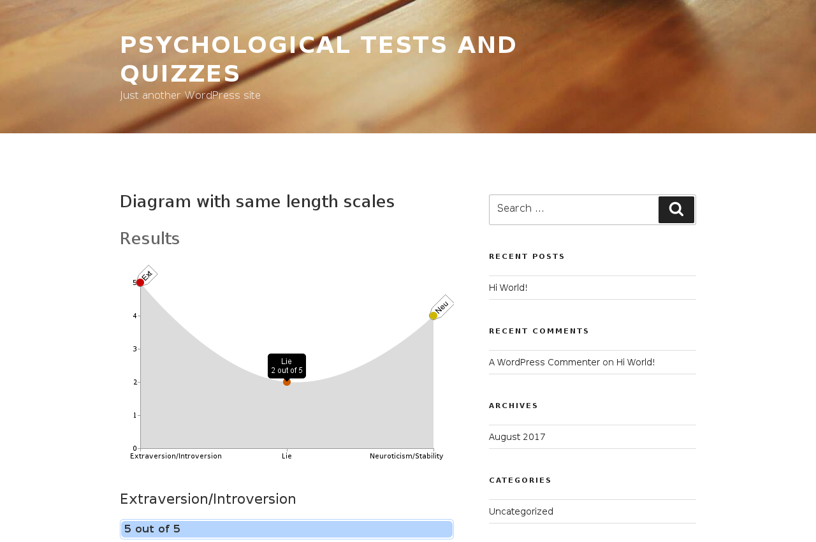Click the Extraversion/Introversion axis label
Screen dimensions: 816x542
[x=176, y=457]
